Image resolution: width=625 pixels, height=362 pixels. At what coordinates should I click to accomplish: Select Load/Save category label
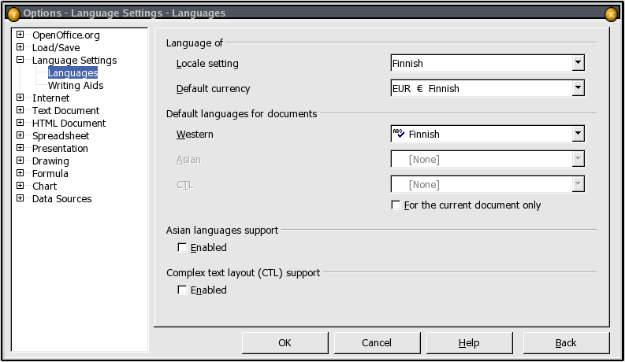pos(56,48)
